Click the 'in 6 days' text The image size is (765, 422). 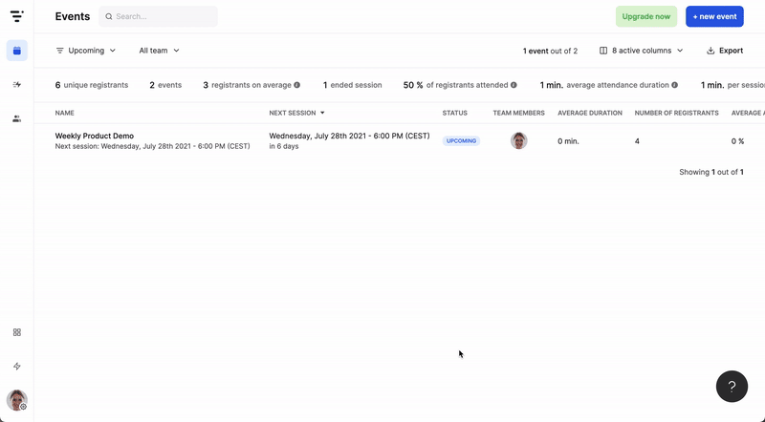pyautogui.click(x=284, y=146)
